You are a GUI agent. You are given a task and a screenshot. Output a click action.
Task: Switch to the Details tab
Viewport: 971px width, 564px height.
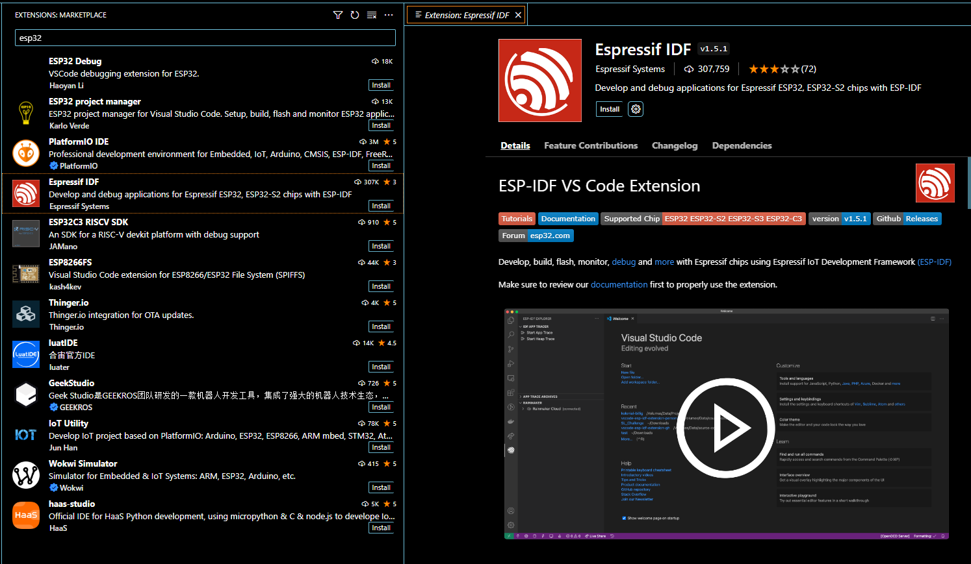coord(515,145)
